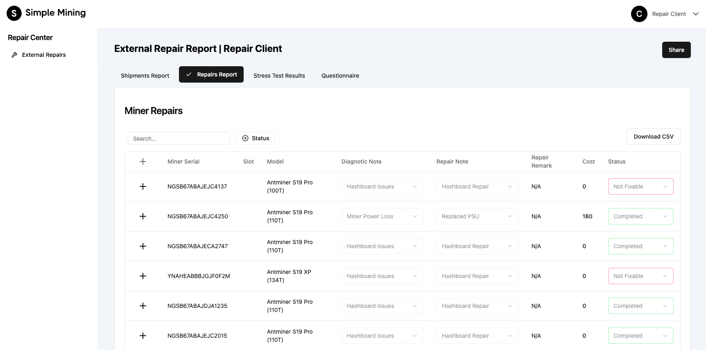Expand row NGSB67ABAJEJC4137 with plus icon
Viewport: 706px width, 350px height.
coord(143,186)
